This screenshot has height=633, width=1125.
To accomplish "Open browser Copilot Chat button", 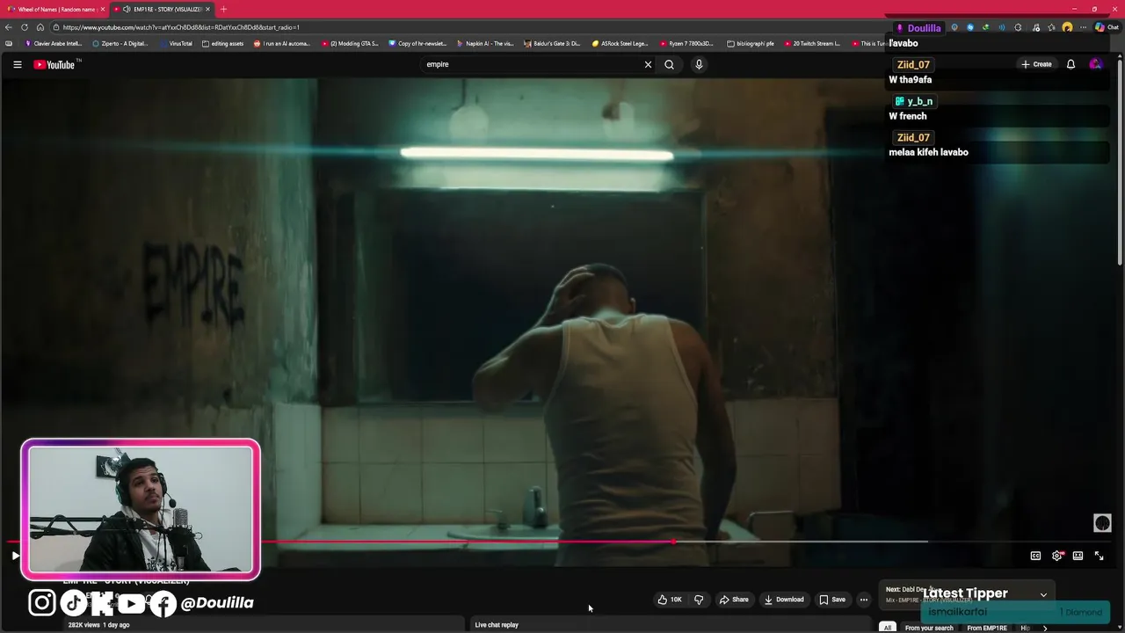I will pyautogui.click(x=1107, y=27).
